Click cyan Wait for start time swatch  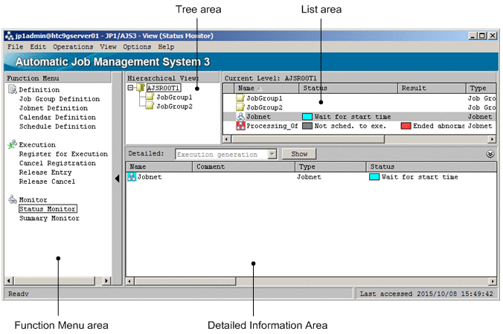pyautogui.click(x=307, y=117)
